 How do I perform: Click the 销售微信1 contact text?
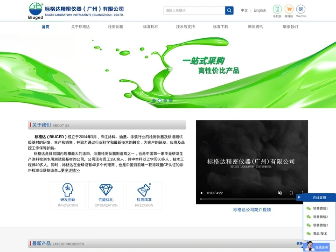(320, 208)
